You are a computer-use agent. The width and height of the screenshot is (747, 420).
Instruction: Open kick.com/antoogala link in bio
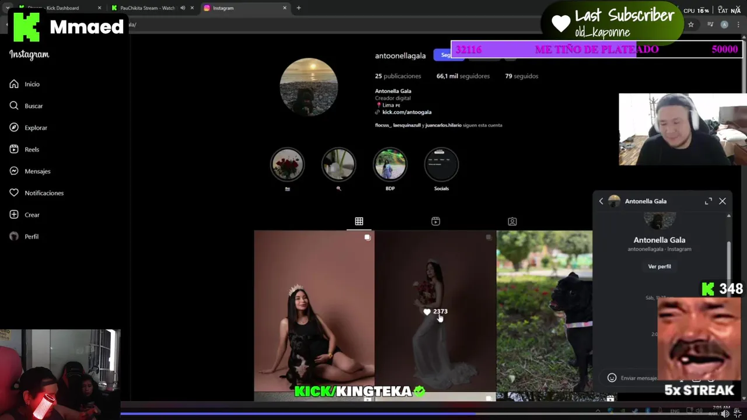point(407,112)
